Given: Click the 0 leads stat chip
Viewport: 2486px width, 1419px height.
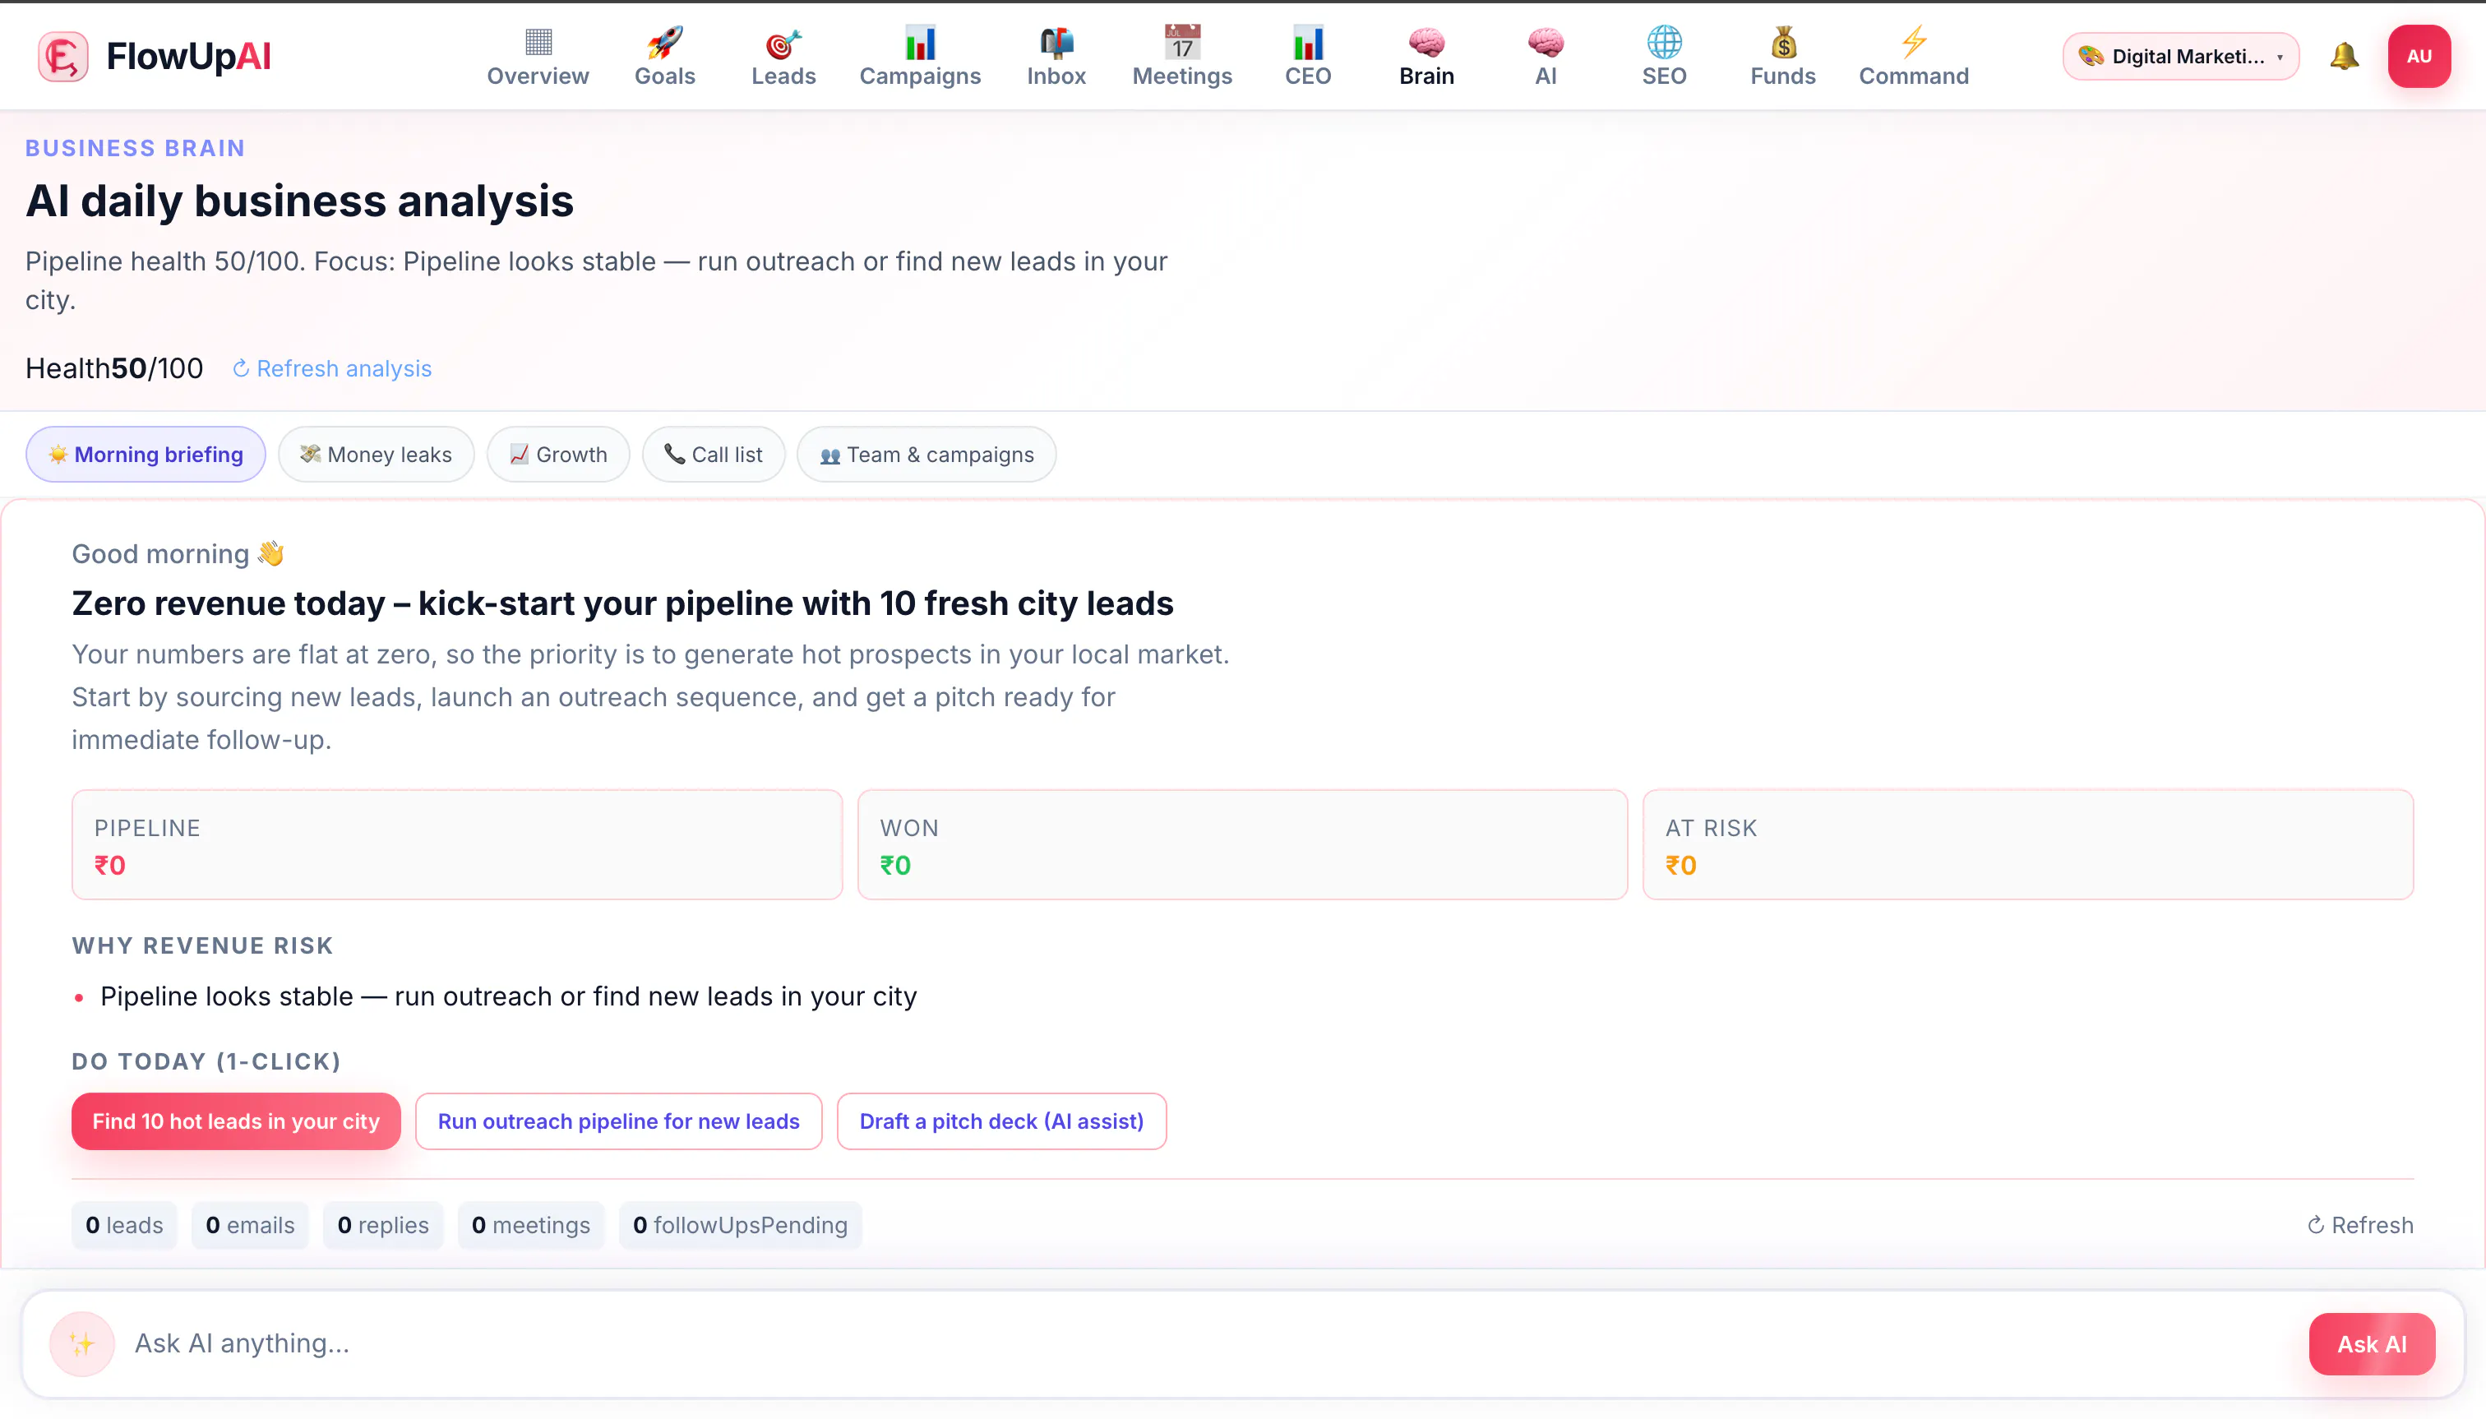Looking at the screenshot, I should 125,1225.
